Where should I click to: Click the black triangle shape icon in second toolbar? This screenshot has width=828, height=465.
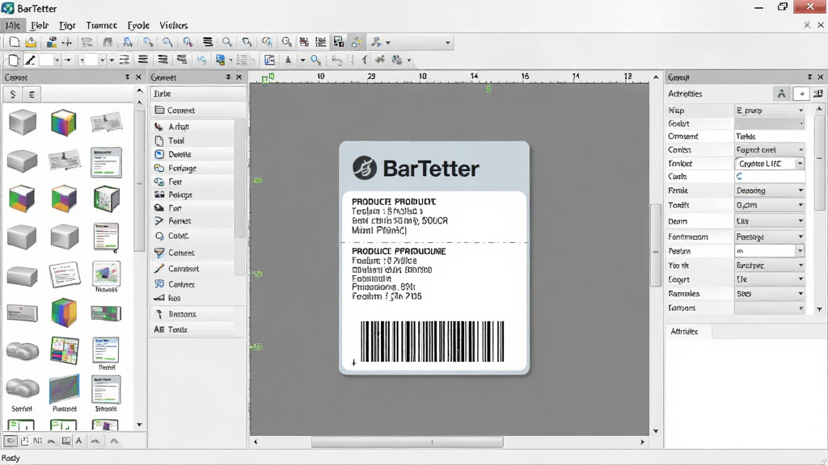click(289, 60)
